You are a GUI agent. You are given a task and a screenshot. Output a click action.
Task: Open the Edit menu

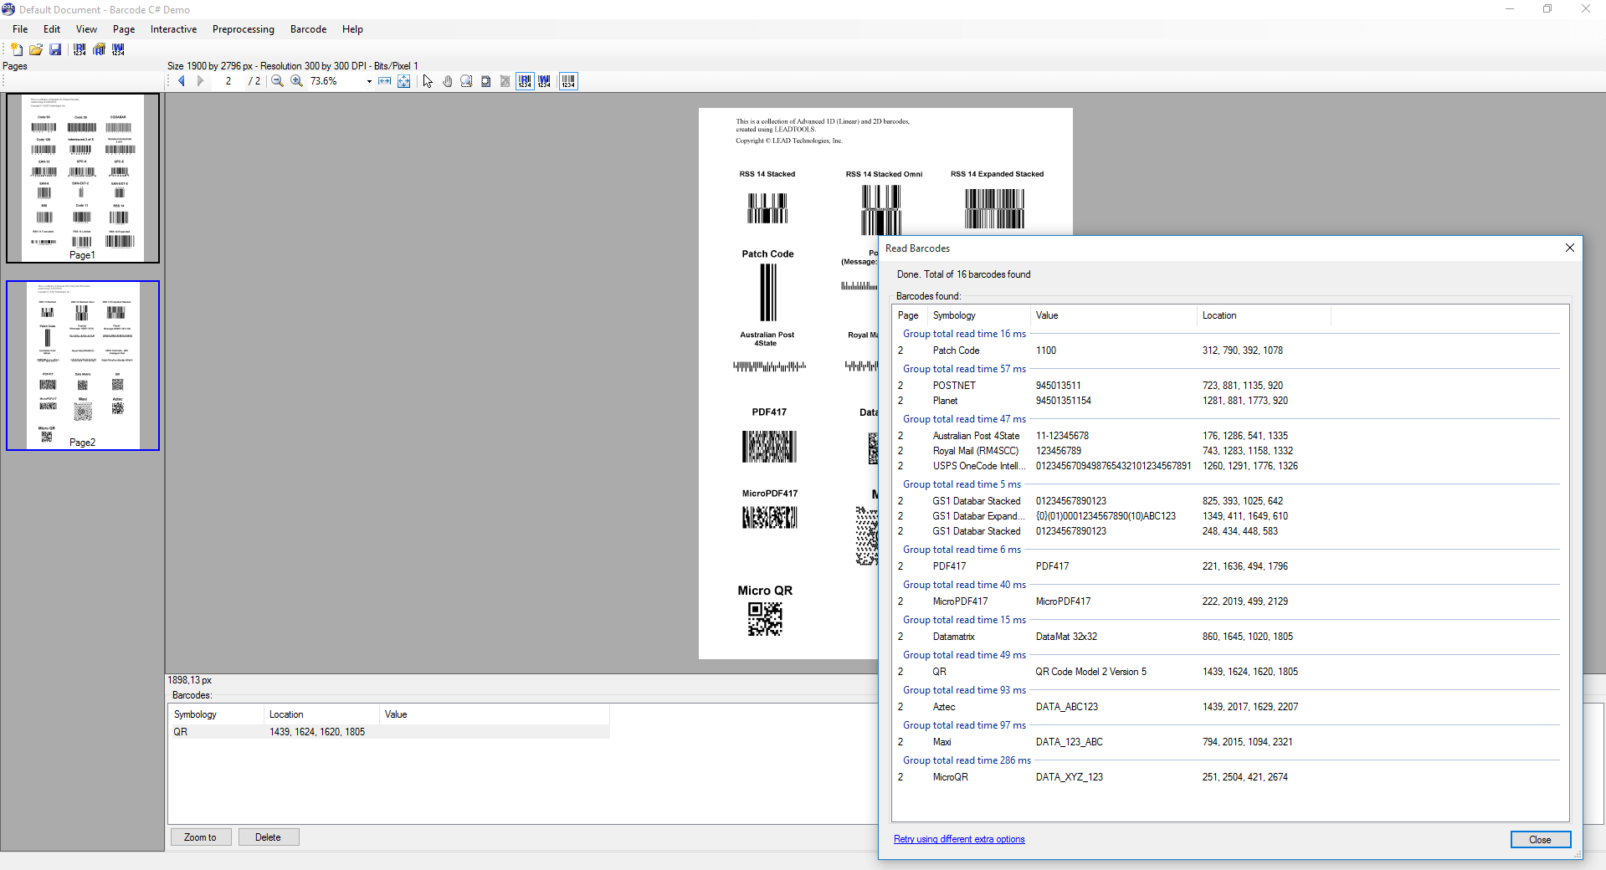click(52, 29)
